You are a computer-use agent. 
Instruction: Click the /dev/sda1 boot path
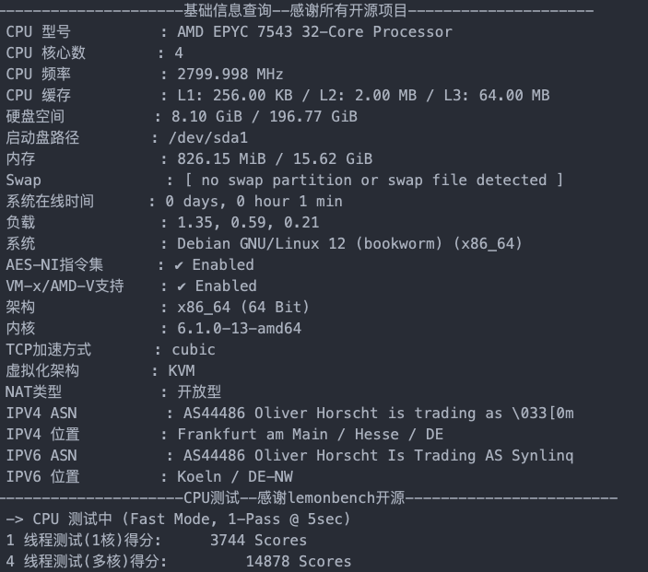tap(208, 137)
